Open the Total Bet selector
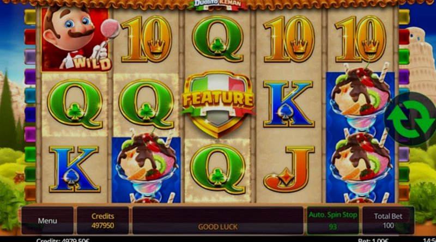 [388, 221]
